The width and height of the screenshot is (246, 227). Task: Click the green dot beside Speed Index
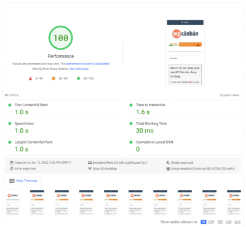pos(10,123)
